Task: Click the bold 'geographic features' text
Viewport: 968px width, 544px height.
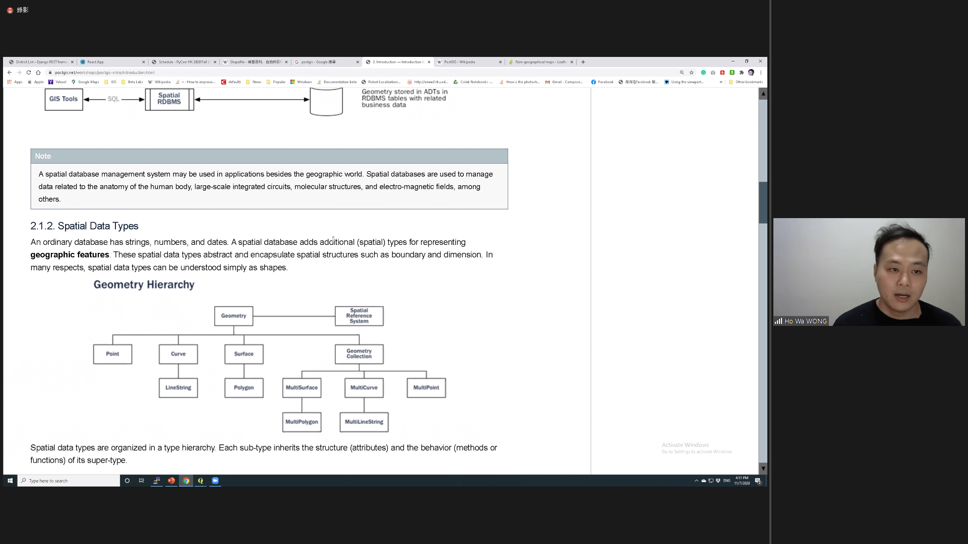Action: (x=70, y=255)
